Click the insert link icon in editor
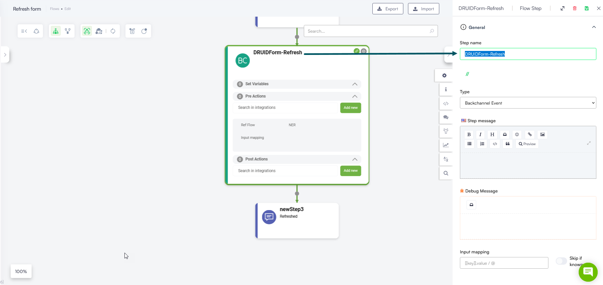Screen dimensions: 603x285 click(x=530, y=135)
